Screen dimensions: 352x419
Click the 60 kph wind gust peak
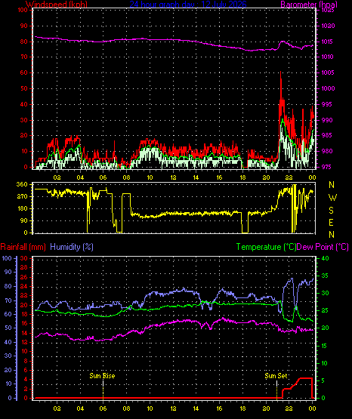tap(281, 72)
